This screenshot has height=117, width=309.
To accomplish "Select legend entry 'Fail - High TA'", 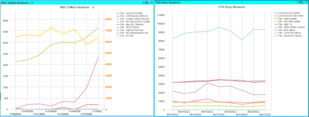I will point(283,24).
